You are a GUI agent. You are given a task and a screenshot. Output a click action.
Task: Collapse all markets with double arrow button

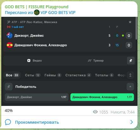pyautogui.click(x=130, y=75)
